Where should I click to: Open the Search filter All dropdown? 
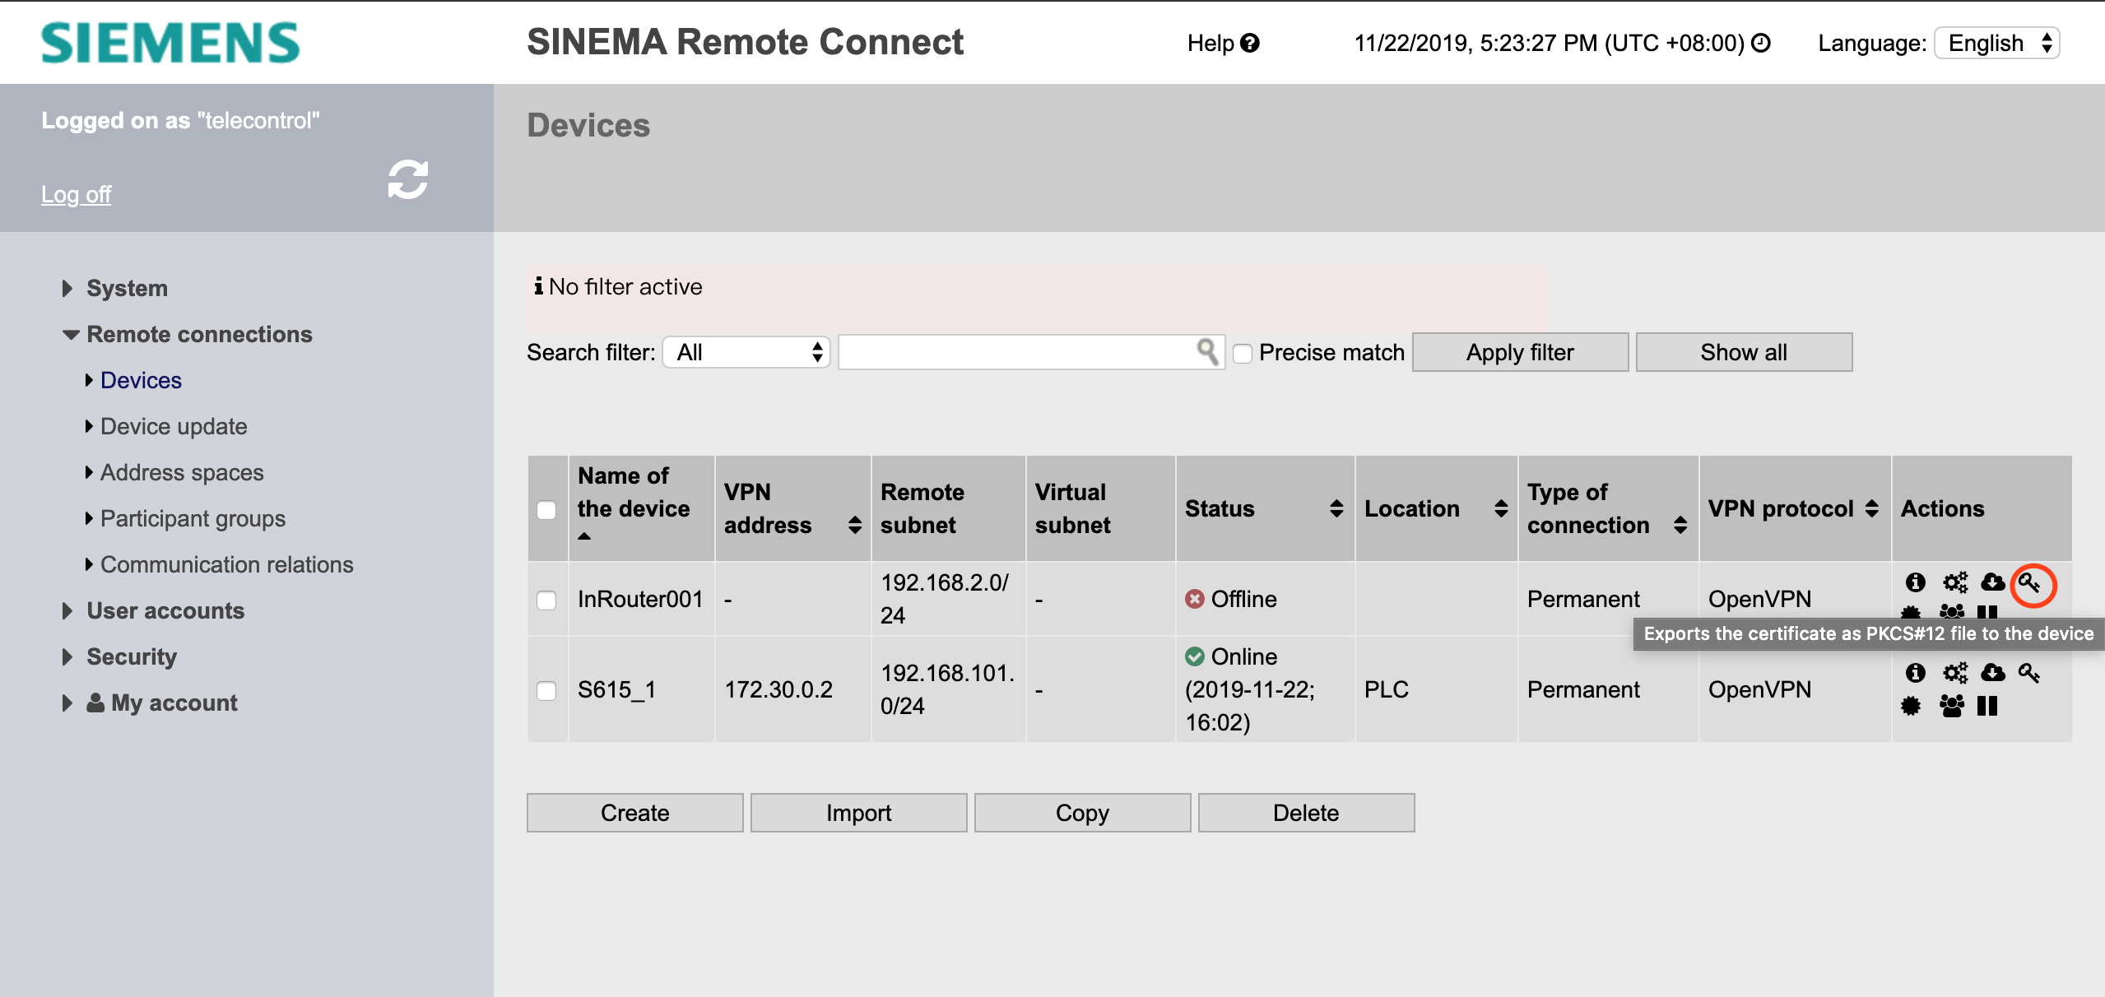click(746, 352)
